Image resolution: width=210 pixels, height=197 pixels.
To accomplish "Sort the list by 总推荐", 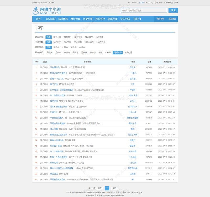I will (93, 53).
